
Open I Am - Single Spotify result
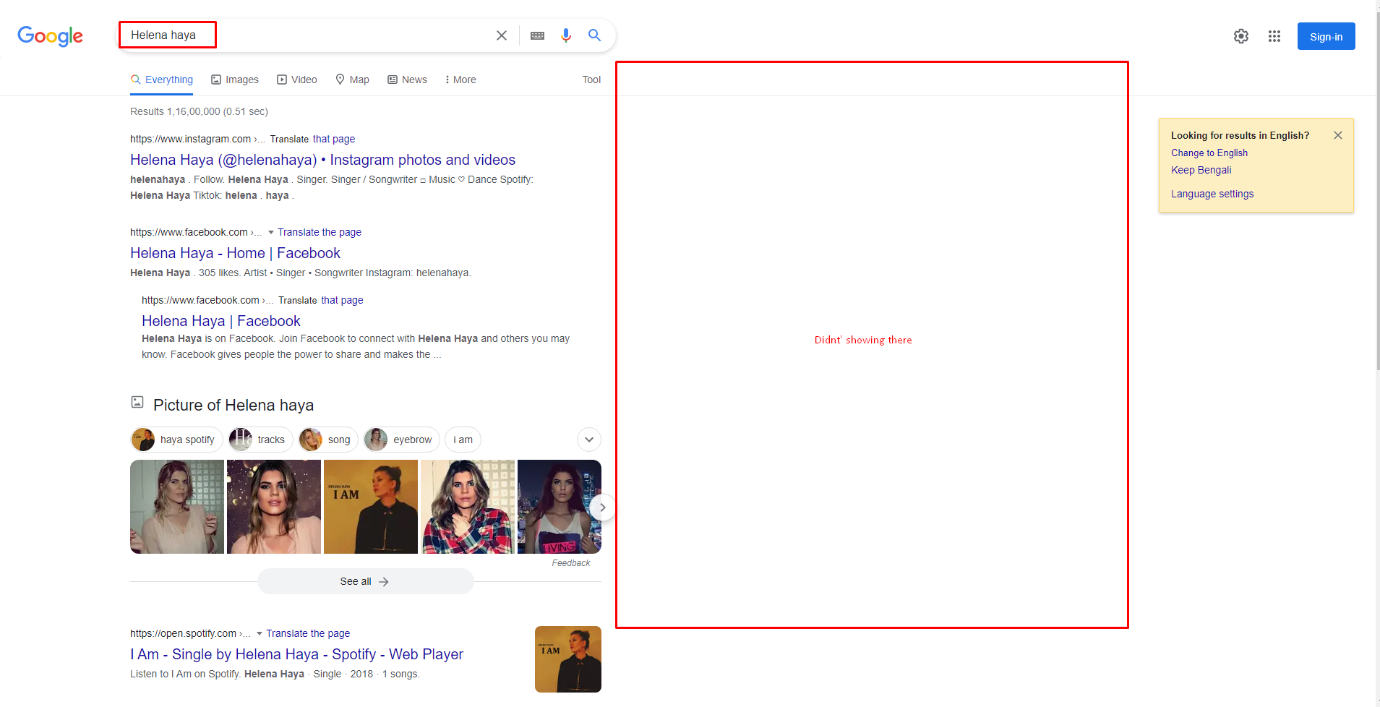tap(296, 654)
